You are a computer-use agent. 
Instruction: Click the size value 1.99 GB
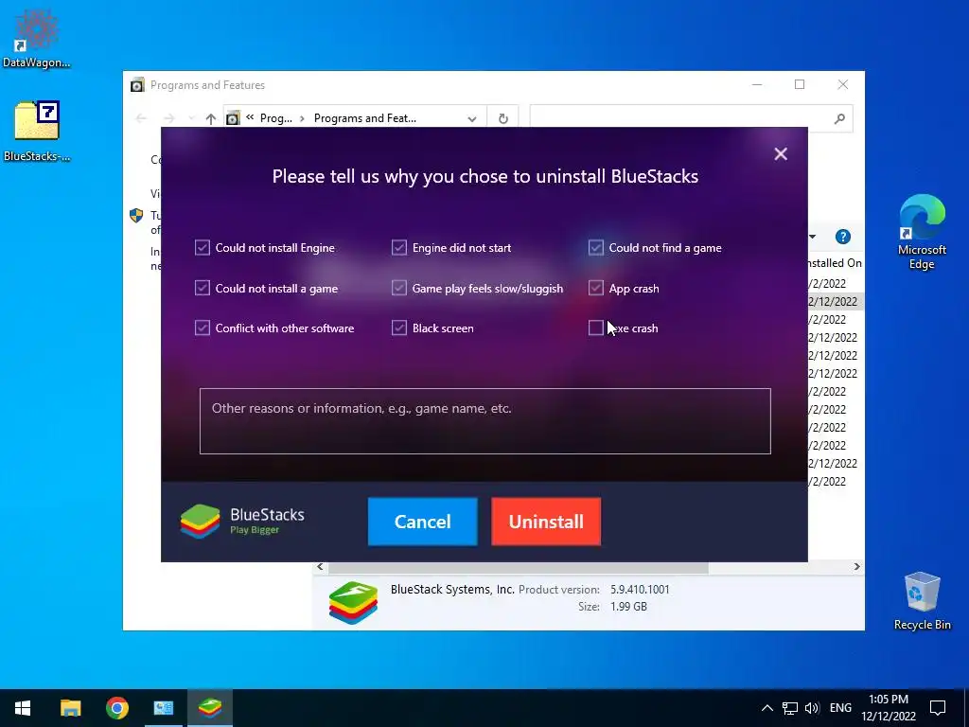click(x=628, y=607)
